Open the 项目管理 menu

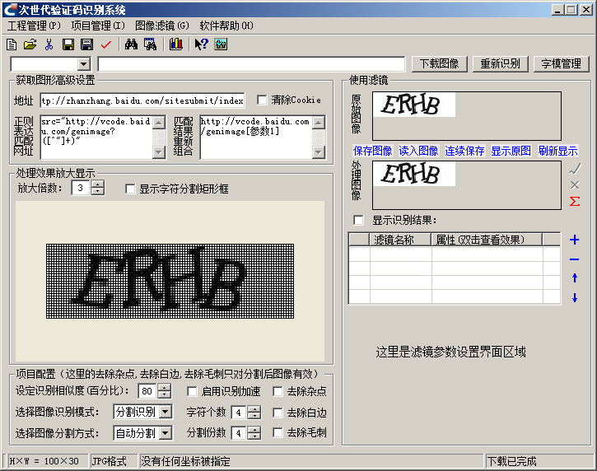(98, 26)
